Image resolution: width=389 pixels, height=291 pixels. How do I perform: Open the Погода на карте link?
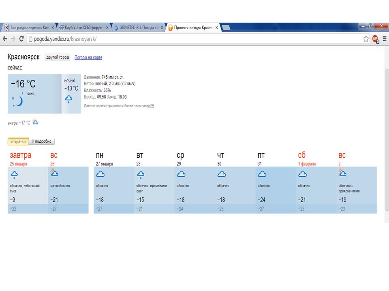point(88,57)
